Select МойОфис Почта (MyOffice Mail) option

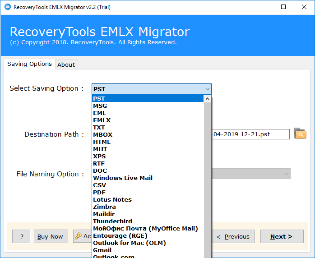[148, 229]
